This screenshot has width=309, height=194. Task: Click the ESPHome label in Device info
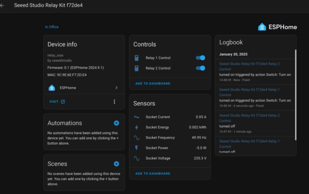click(68, 88)
